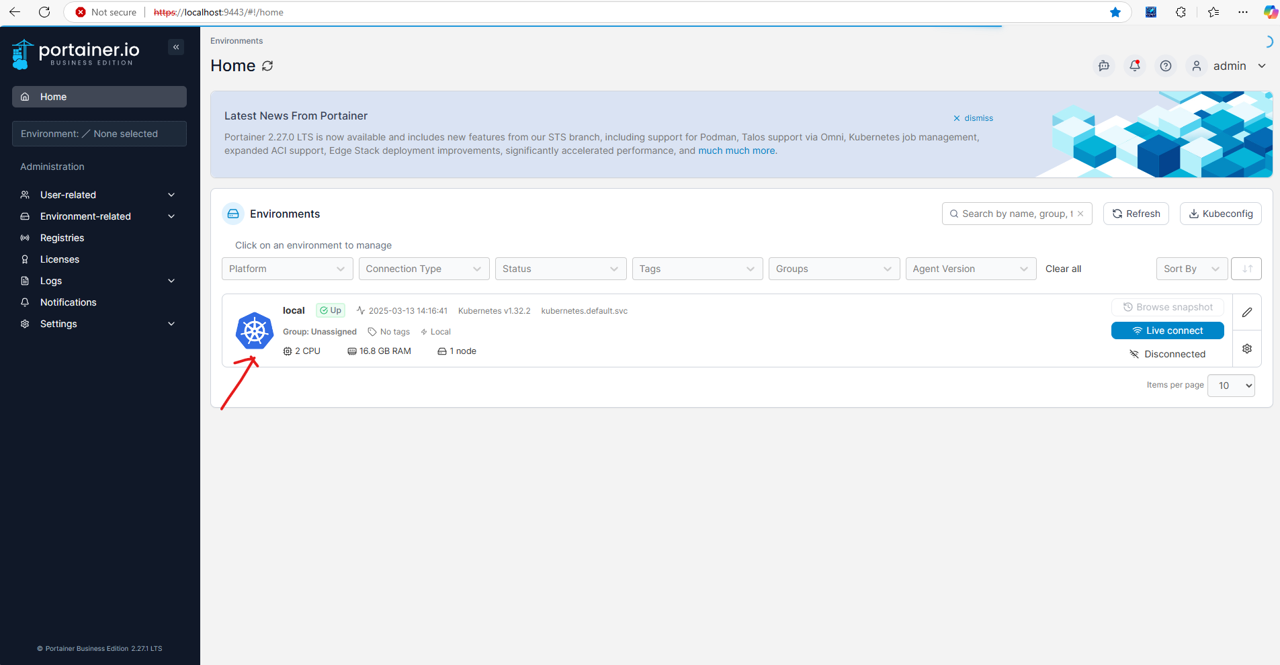Open the Agent Version filter dropdown
This screenshot has height=665, width=1280.
(x=971, y=269)
